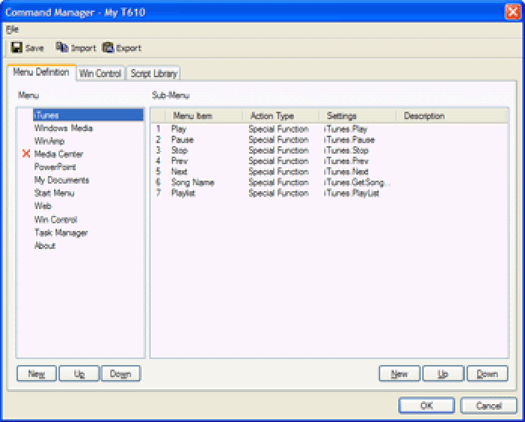The image size is (525, 422).
Task: Select the Playlist sub-menu row
Action: (x=184, y=193)
